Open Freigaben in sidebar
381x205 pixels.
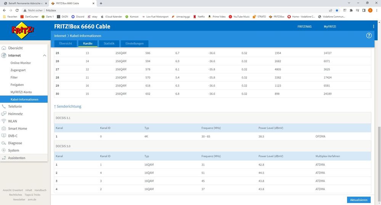point(17,85)
